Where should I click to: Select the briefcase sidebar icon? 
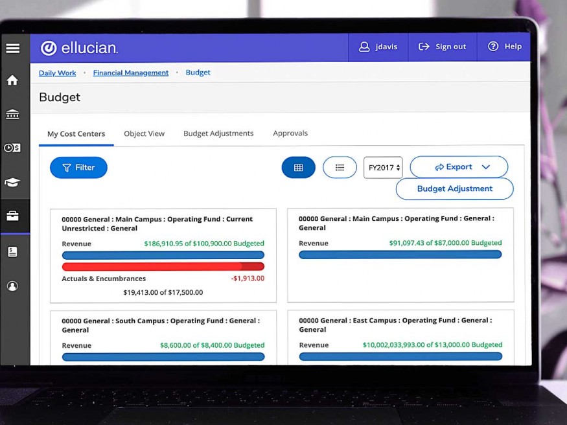(12, 216)
